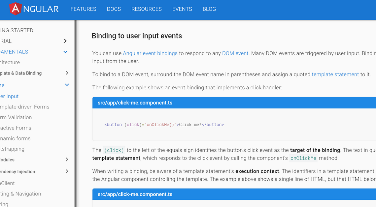This screenshot has width=376, height=207.
Task: Collapse the Forms section chevron
Action: click(67, 85)
